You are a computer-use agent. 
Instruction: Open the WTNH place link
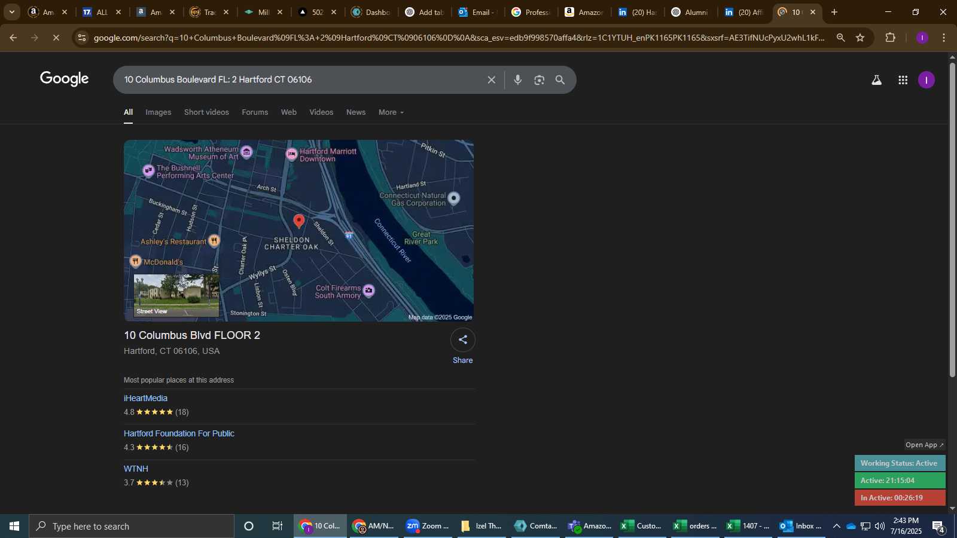tap(136, 469)
